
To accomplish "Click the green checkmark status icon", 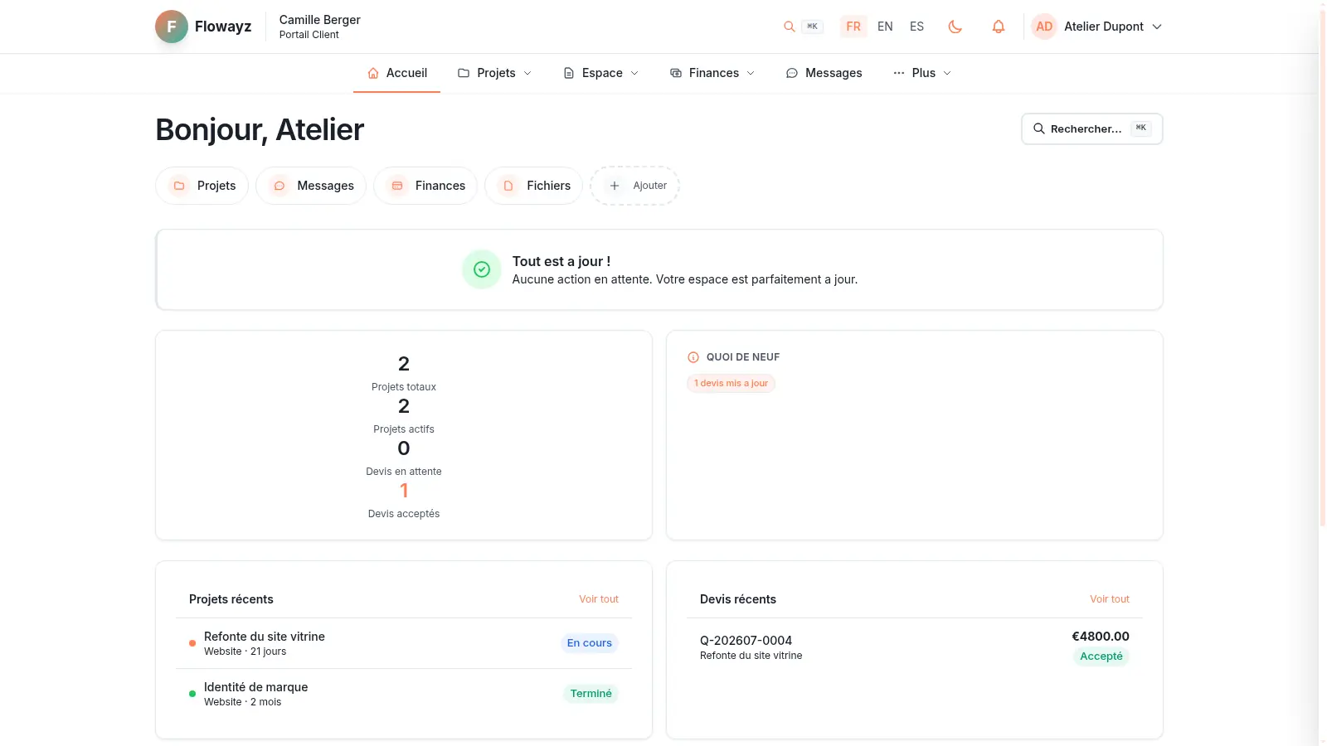I will point(482,269).
